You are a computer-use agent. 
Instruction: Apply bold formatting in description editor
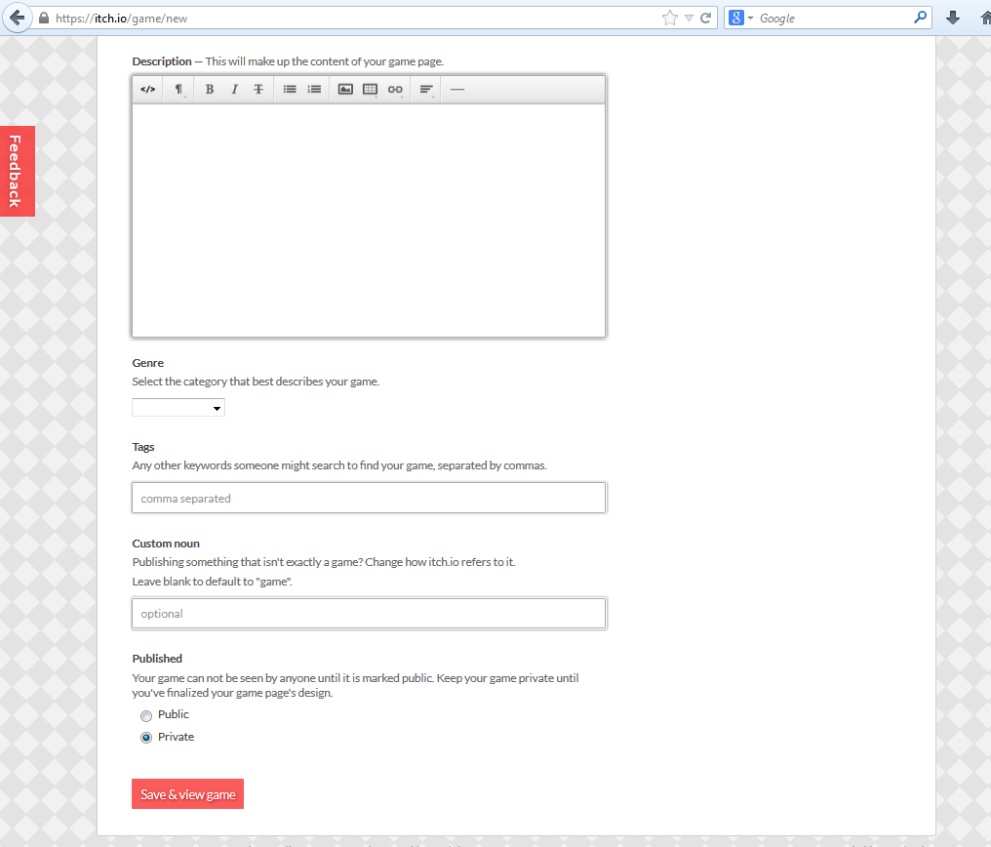pyautogui.click(x=210, y=90)
